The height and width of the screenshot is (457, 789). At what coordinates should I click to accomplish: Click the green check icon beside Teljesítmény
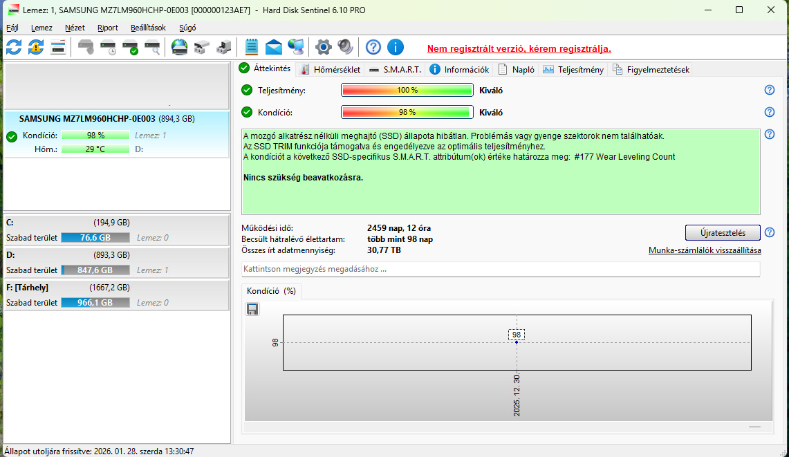247,90
